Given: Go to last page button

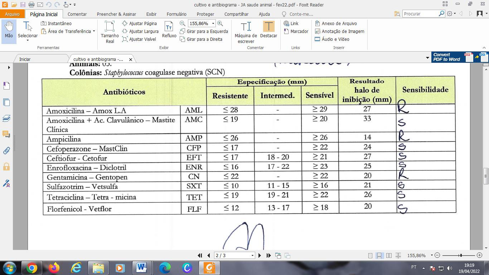Looking at the screenshot, I should tap(268, 255).
